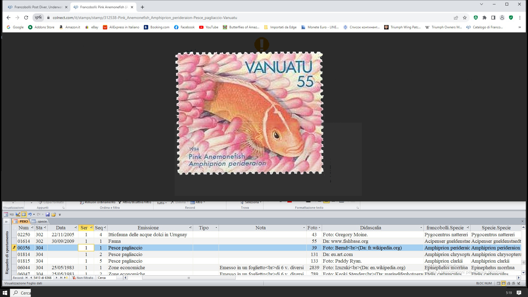Click SQL view icon in quick toolbar
The image size is (528, 297).
[12, 215]
